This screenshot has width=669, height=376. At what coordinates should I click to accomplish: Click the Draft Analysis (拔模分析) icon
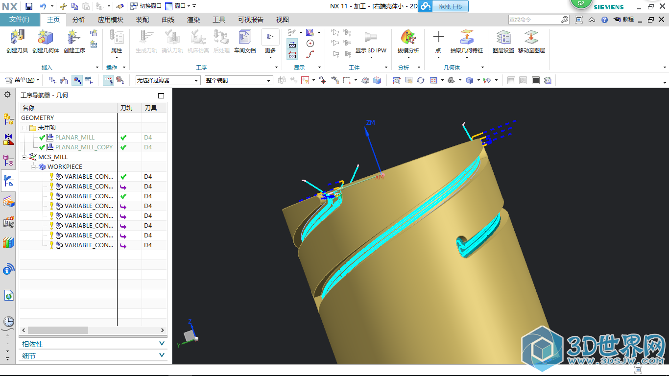pos(408,37)
